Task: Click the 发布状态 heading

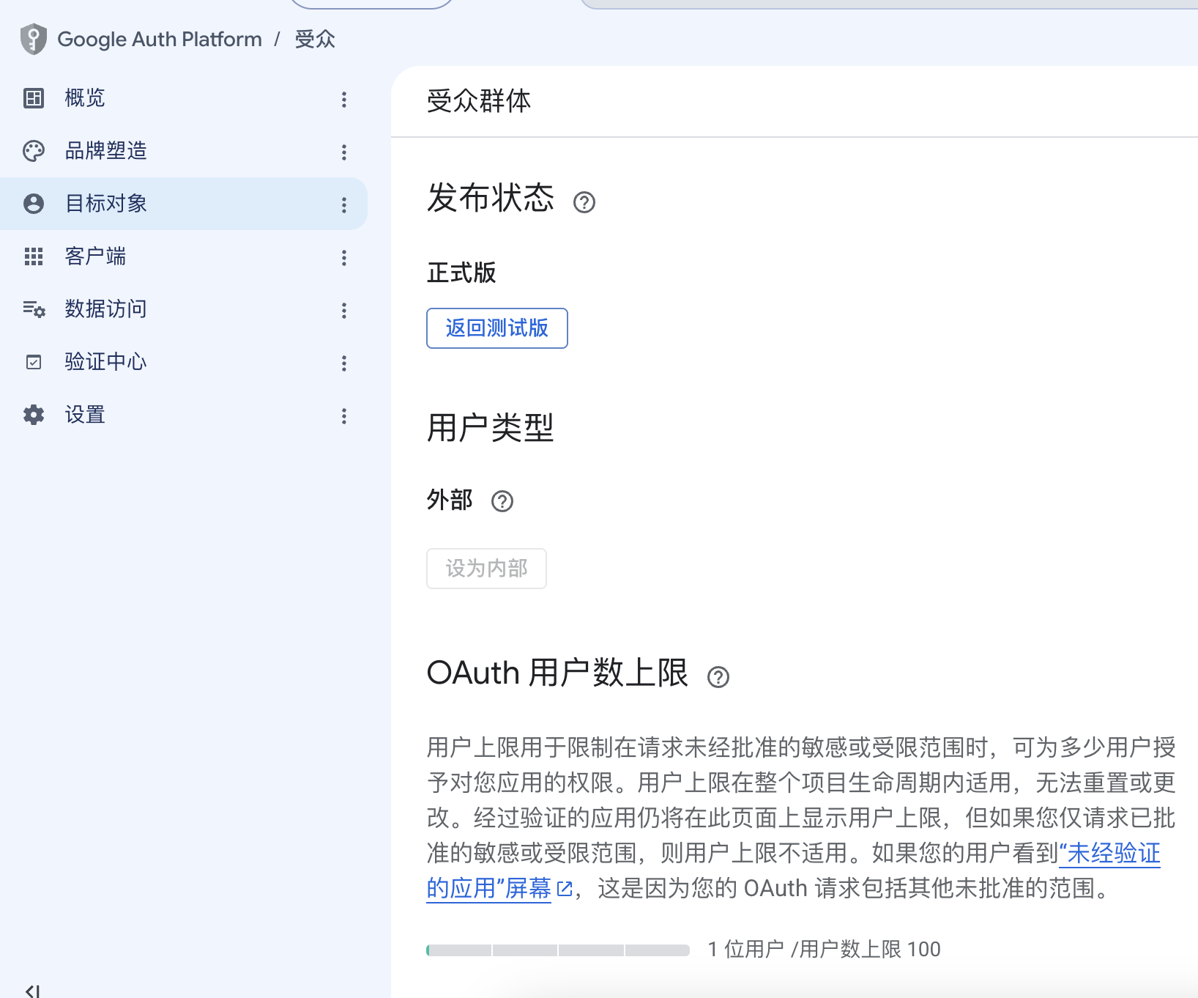Action: (491, 198)
